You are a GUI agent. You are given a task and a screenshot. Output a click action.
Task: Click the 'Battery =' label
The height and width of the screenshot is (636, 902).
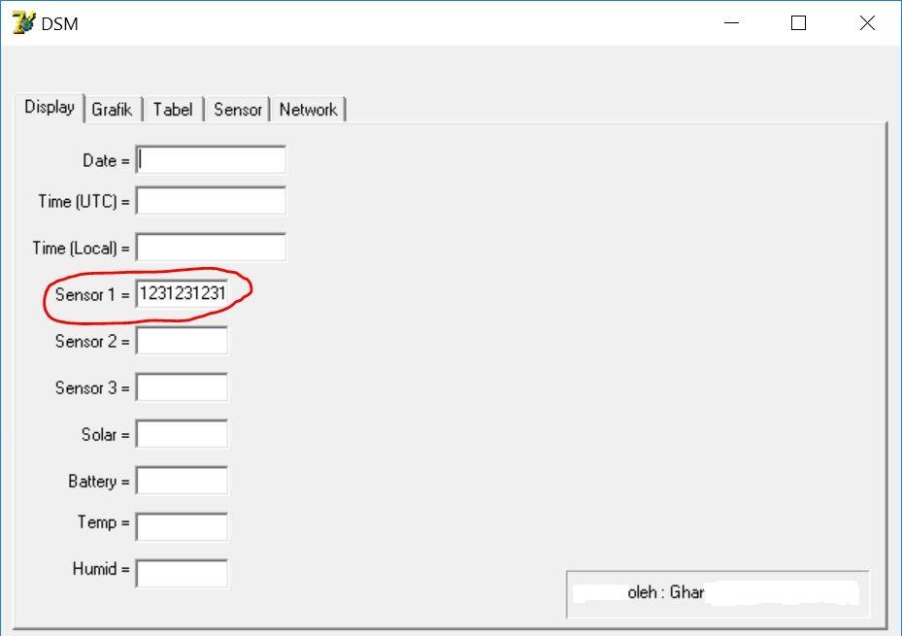coord(99,482)
